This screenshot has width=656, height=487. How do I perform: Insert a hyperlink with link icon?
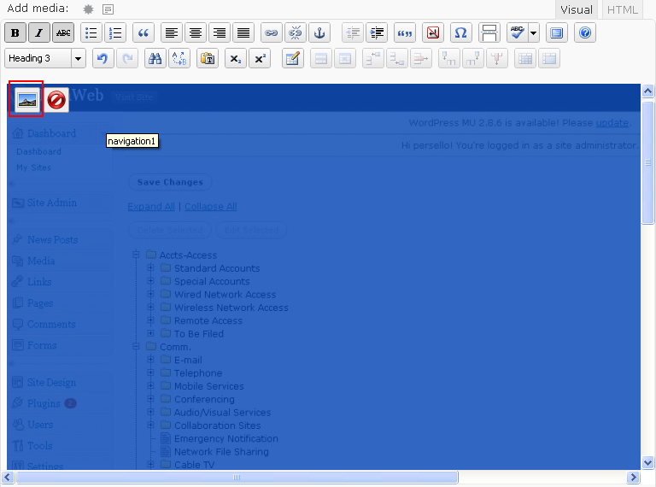271,33
